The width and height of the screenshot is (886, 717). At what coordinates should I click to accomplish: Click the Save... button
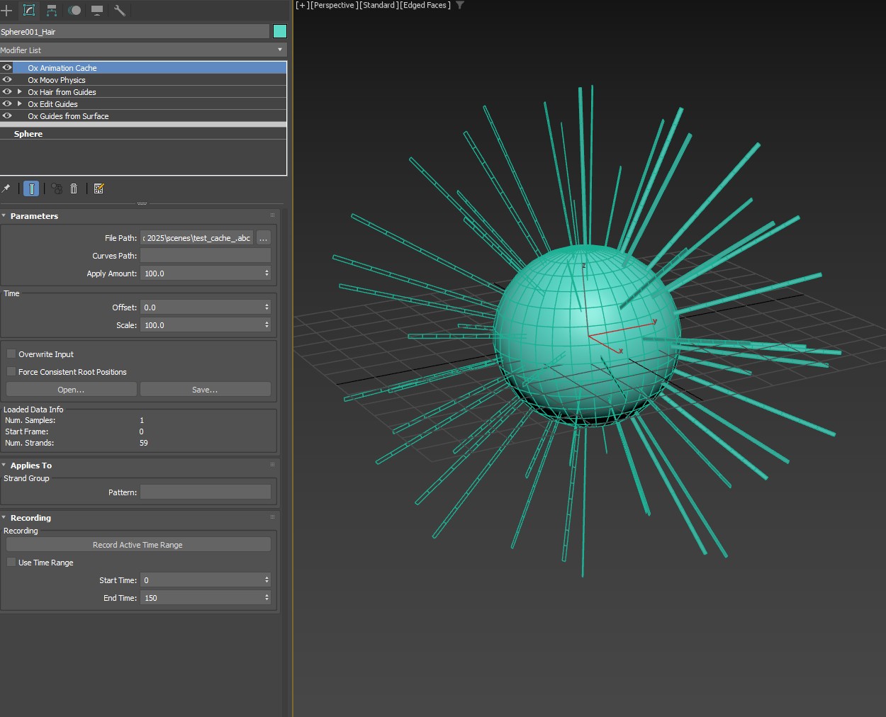pos(205,390)
